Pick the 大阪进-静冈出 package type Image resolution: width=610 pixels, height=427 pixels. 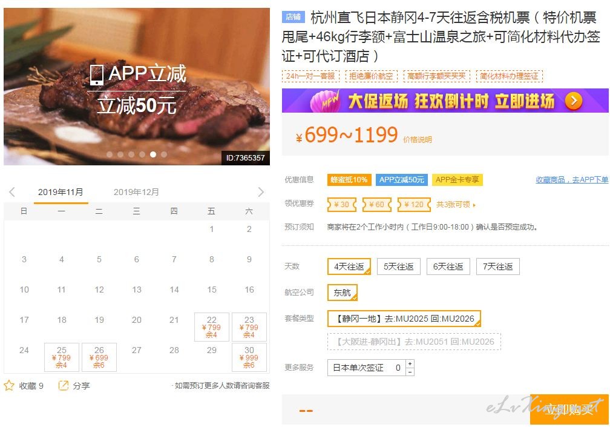(x=414, y=342)
